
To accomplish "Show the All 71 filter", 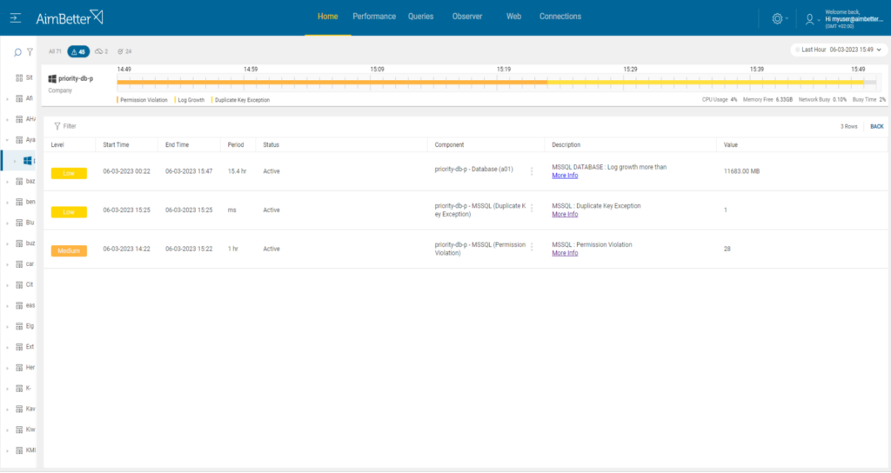I will [55, 51].
